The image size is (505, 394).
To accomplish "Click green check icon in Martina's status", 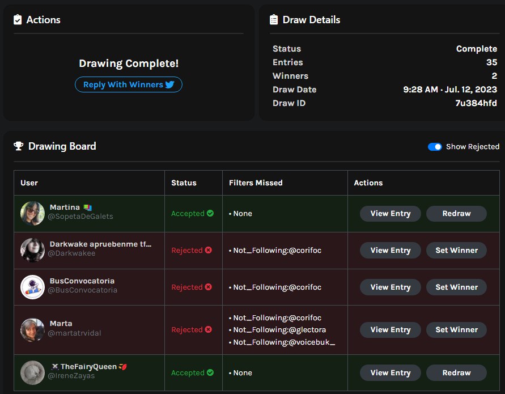I will click(x=210, y=213).
